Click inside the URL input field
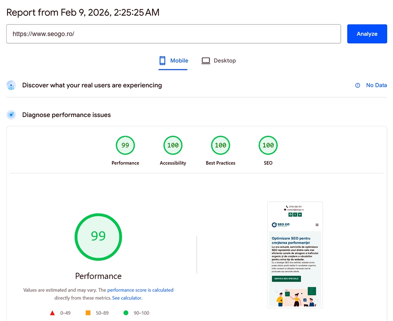Viewport: 393px width, 321px height. 174,34
